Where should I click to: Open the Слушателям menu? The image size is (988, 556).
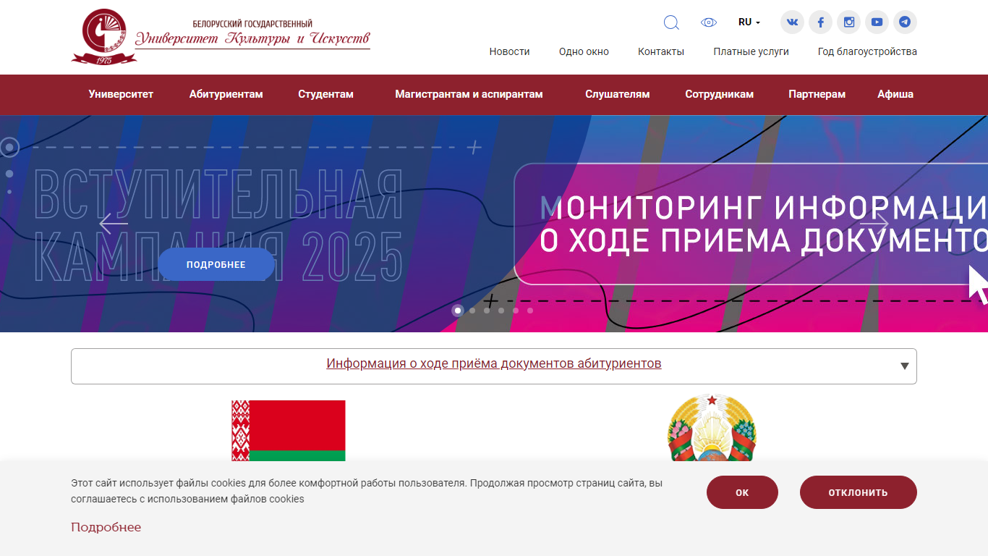617,94
